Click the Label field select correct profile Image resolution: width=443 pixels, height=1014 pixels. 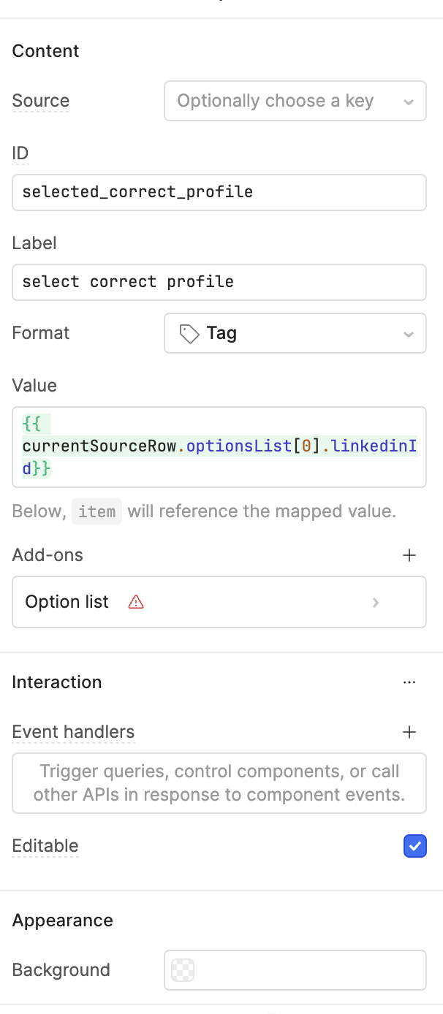(x=219, y=282)
